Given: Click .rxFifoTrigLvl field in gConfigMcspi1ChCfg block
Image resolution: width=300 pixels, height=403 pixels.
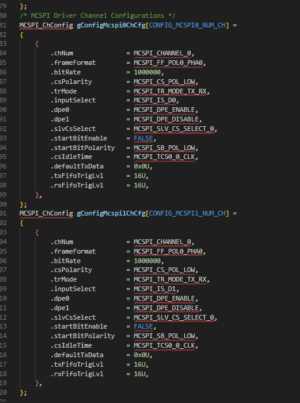Looking at the screenshot, I should (77, 374).
